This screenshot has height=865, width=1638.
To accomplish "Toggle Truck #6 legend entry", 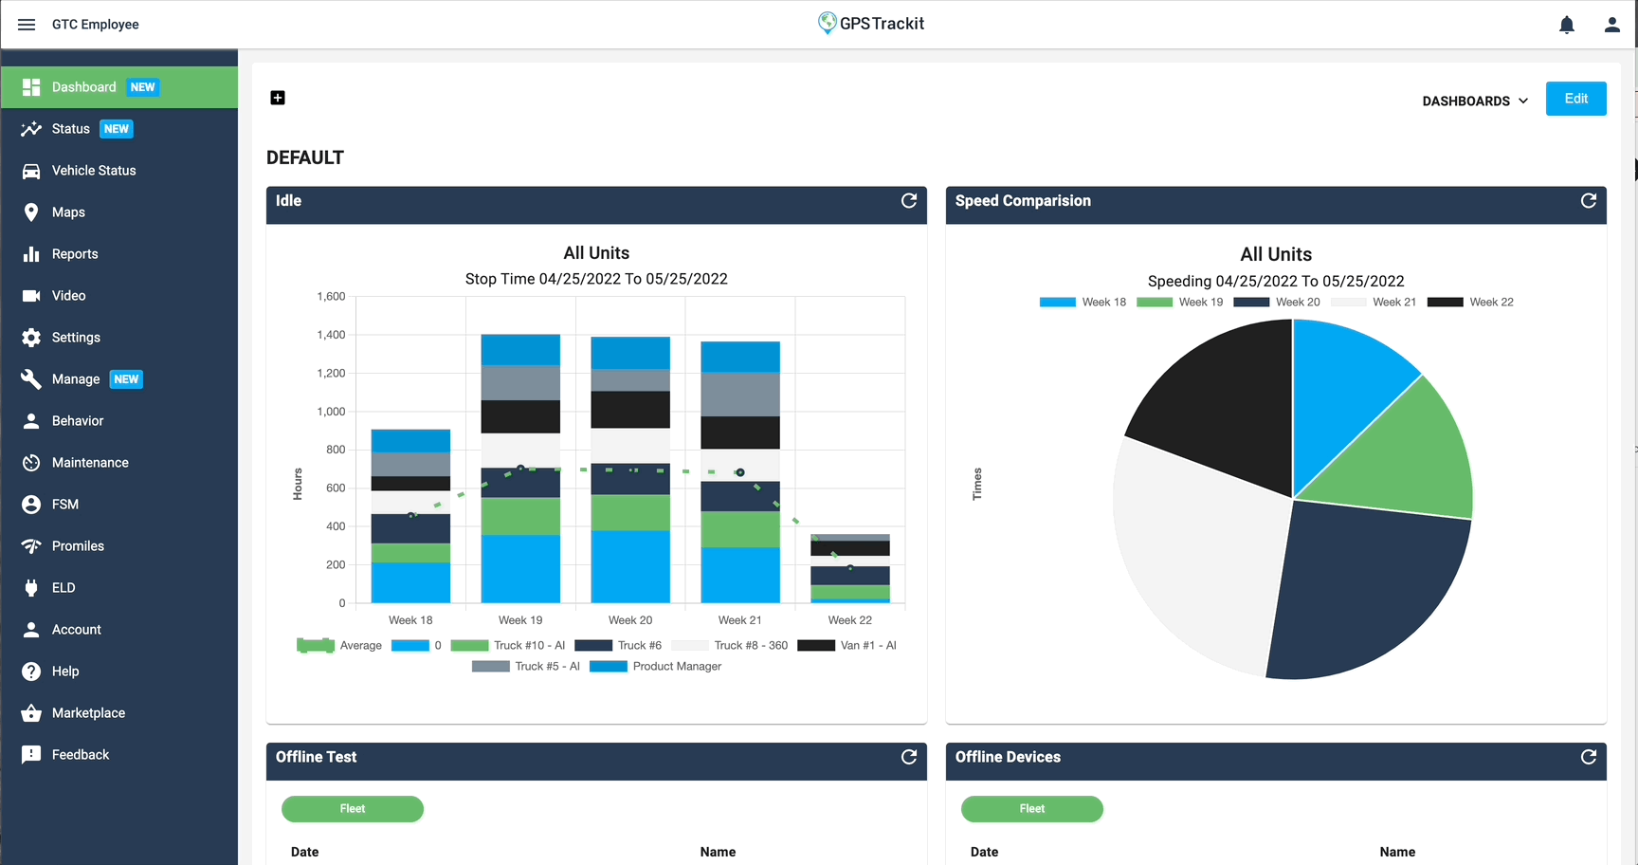I will tap(618, 646).
